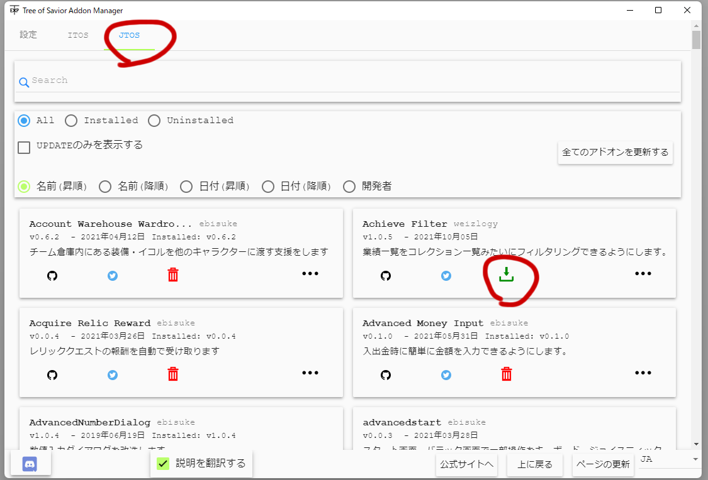This screenshot has height=480, width=708.
Task: Select the Uninstalled filter radio button
Action: click(154, 121)
